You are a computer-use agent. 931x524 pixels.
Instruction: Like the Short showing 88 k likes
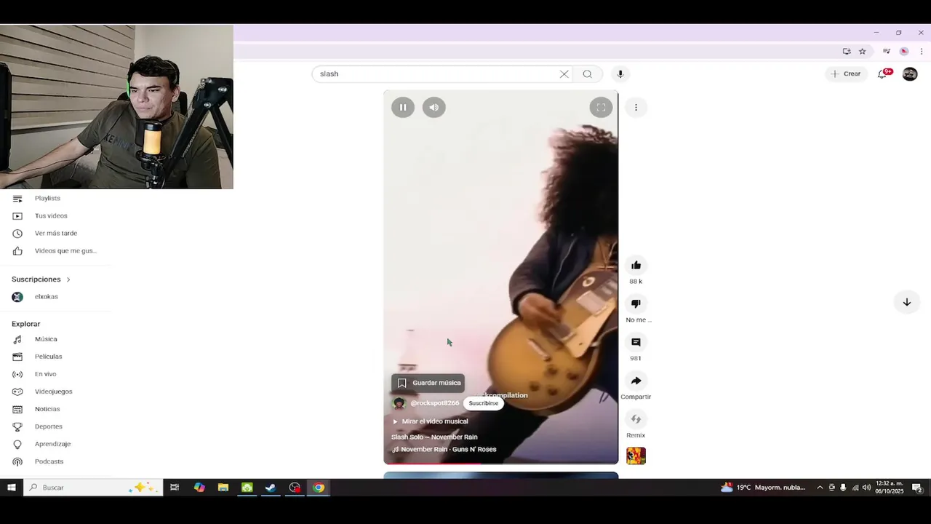point(636,265)
